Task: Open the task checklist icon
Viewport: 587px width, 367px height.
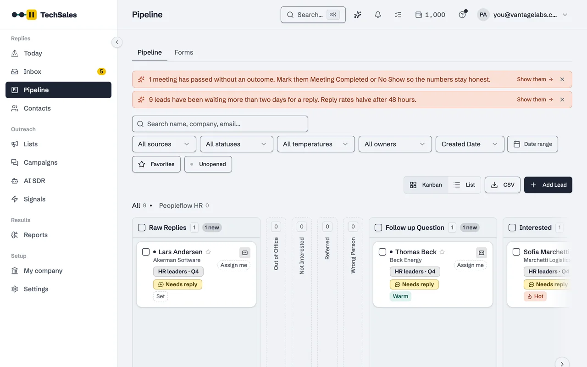Action: click(398, 15)
